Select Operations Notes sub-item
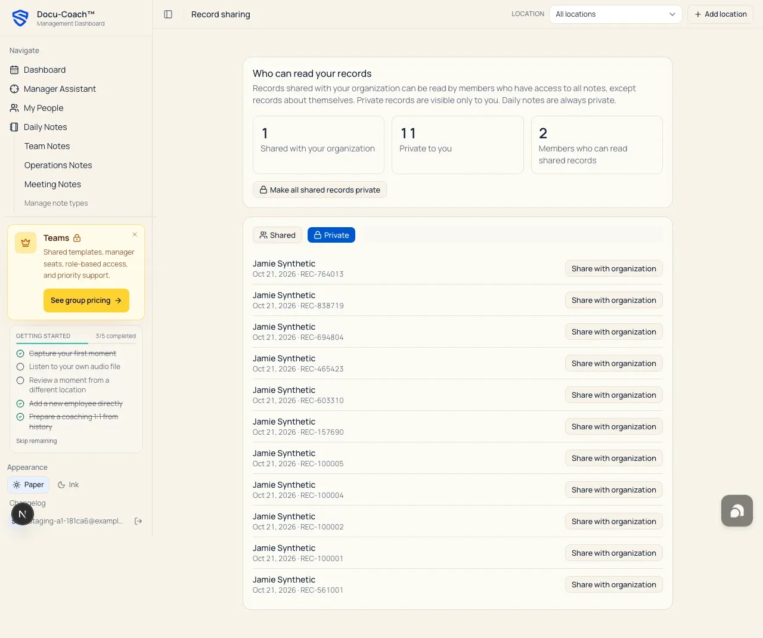This screenshot has width=763, height=638. [58, 165]
